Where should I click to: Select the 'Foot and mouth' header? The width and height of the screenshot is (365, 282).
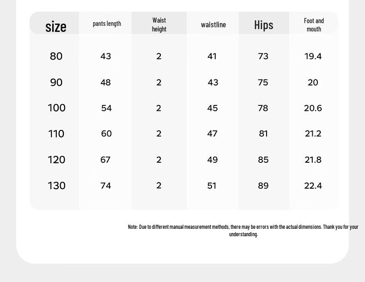(314, 25)
